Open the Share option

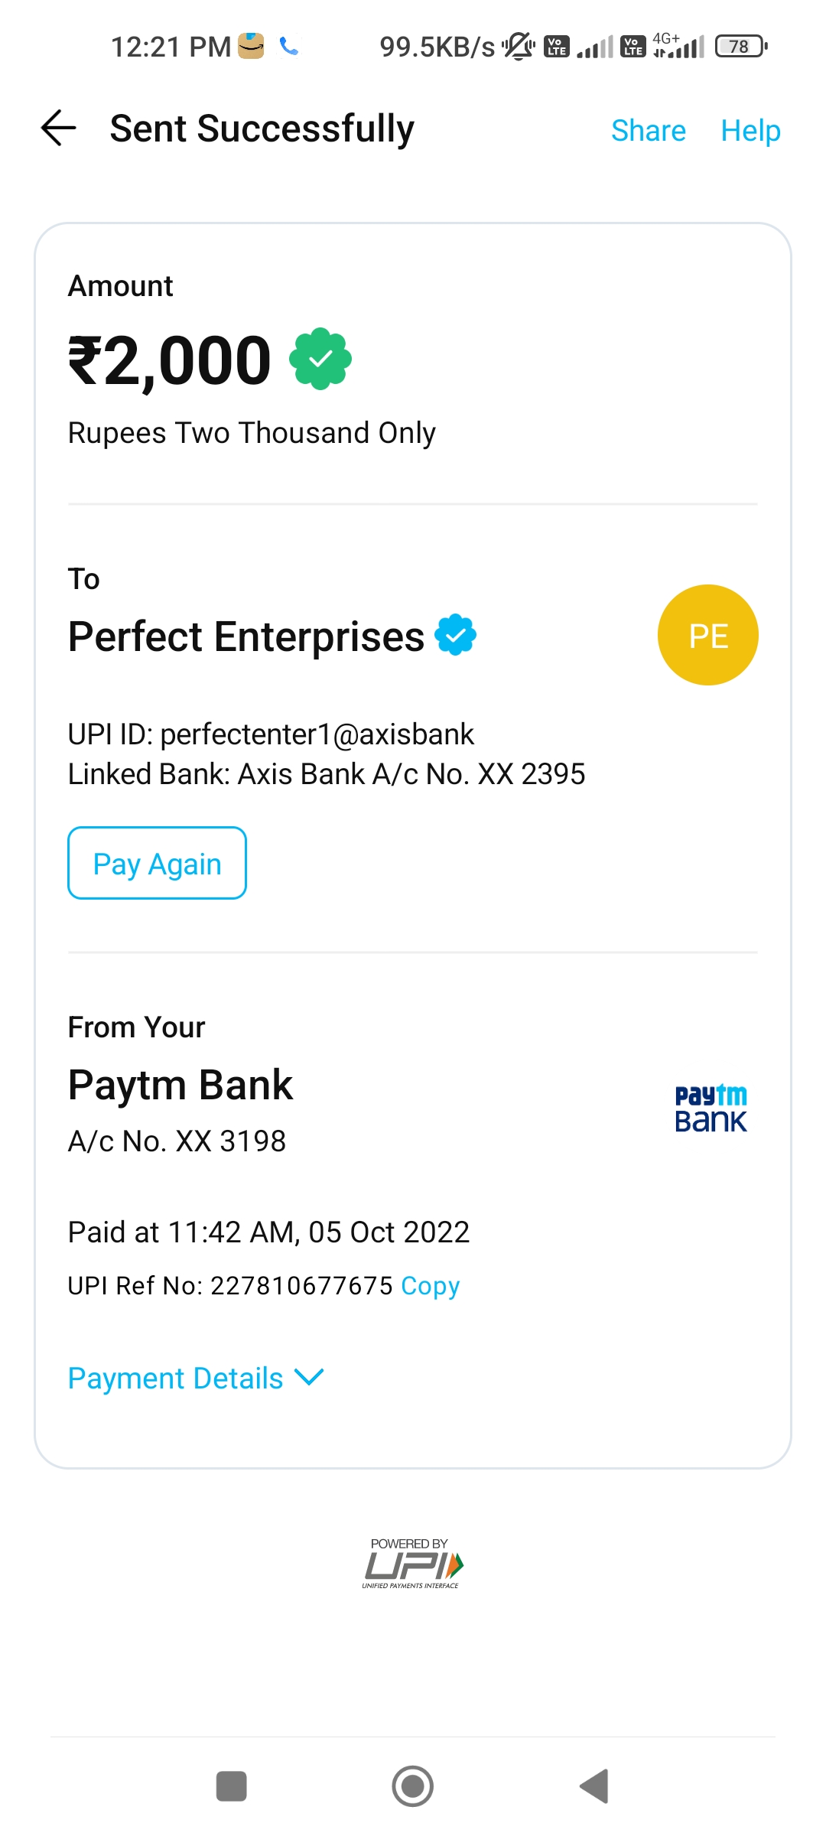(648, 131)
